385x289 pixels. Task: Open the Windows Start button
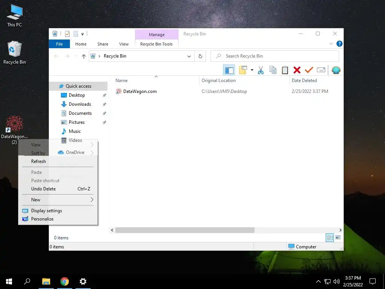(x=9, y=281)
